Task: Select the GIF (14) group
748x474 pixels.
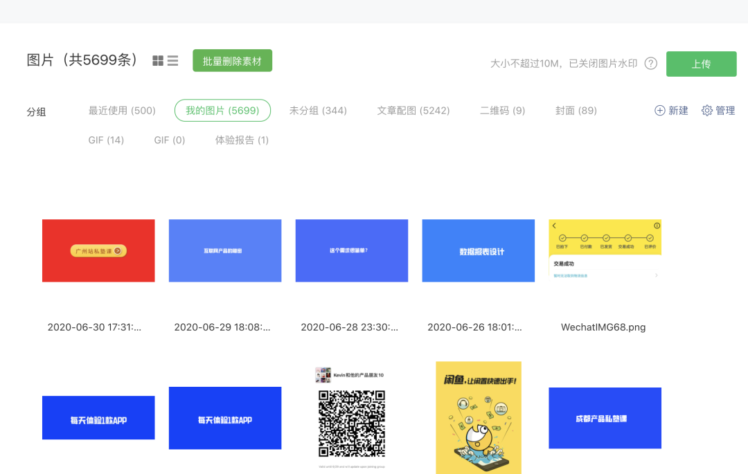Action: (x=106, y=140)
